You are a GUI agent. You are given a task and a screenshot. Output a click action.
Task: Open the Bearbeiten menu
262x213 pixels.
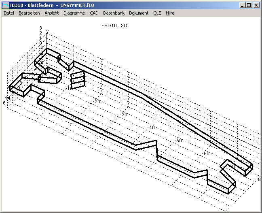29,13
